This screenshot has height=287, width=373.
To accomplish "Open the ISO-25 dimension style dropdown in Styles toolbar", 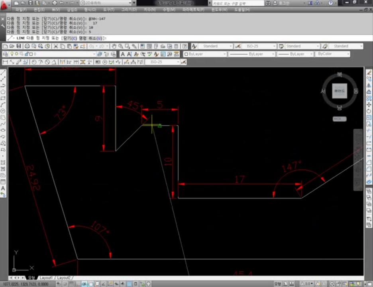I will (x=259, y=46).
